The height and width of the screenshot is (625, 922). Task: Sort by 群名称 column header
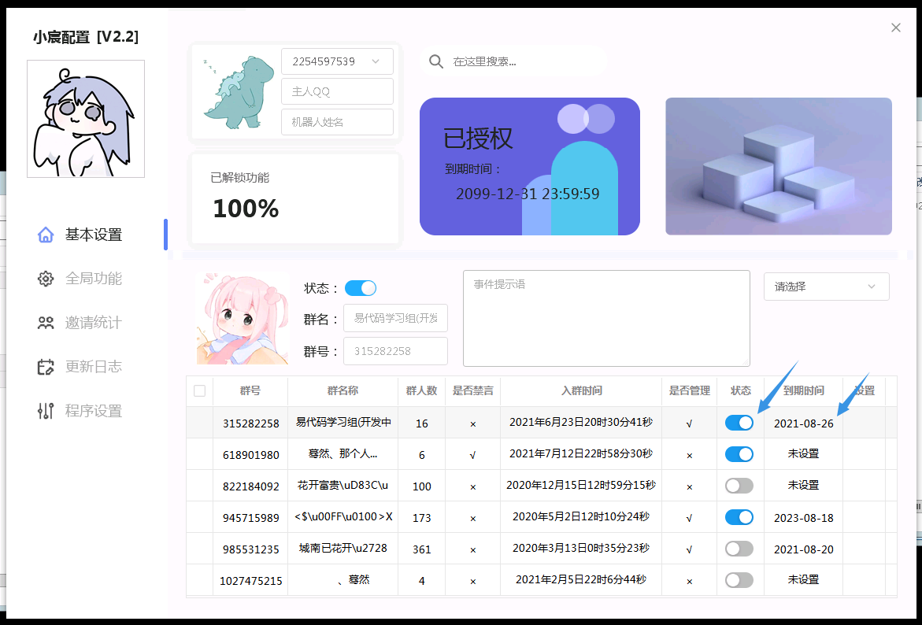(343, 391)
